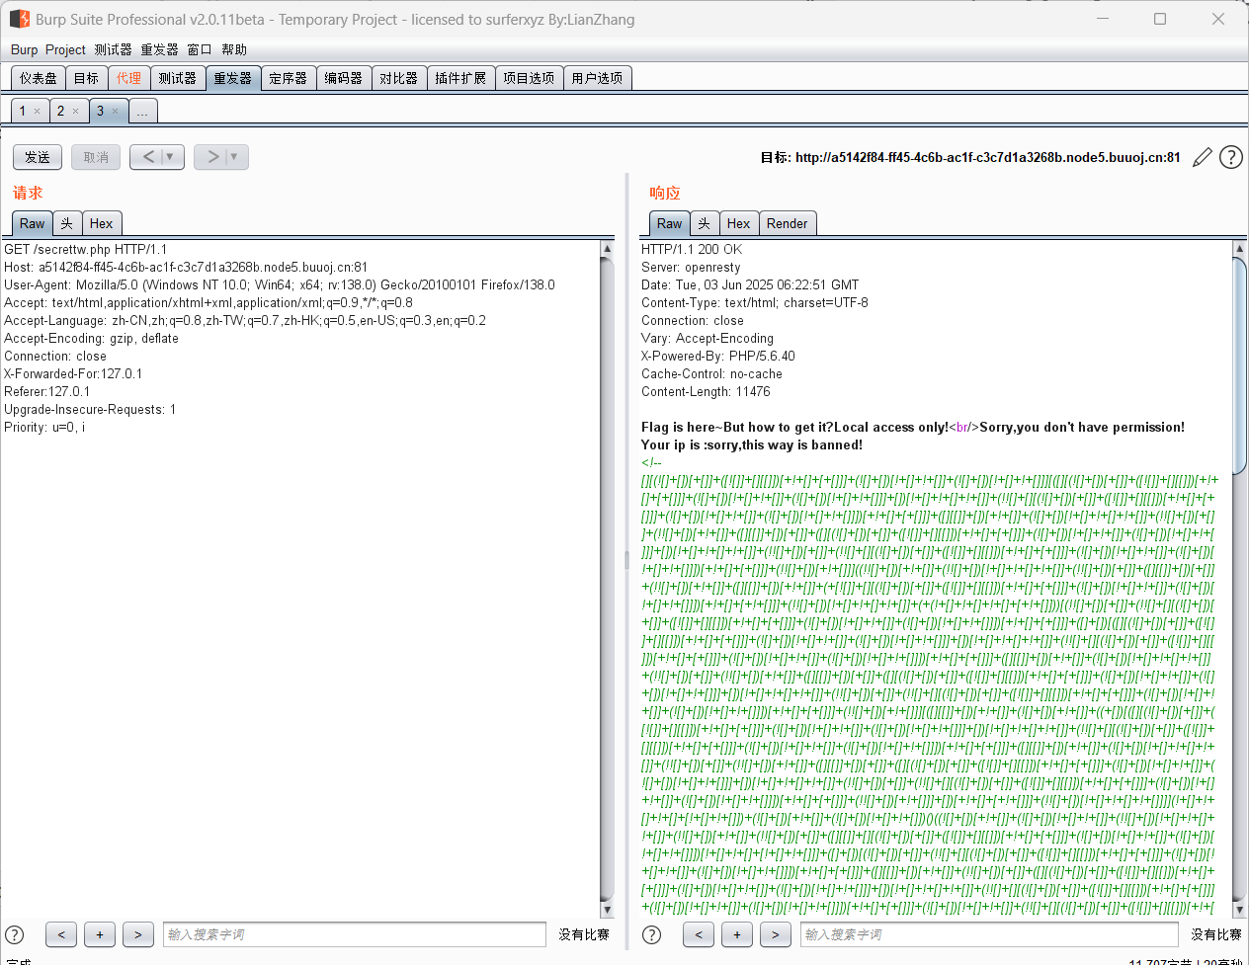The image size is (1249, 967).
Task: Switch to the 对比器 comparer tab
Action: [399, 78]
